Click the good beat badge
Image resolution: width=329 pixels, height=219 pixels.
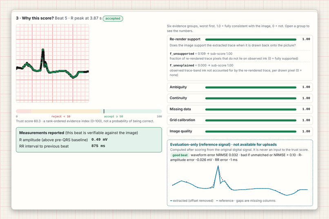point(180,155)
